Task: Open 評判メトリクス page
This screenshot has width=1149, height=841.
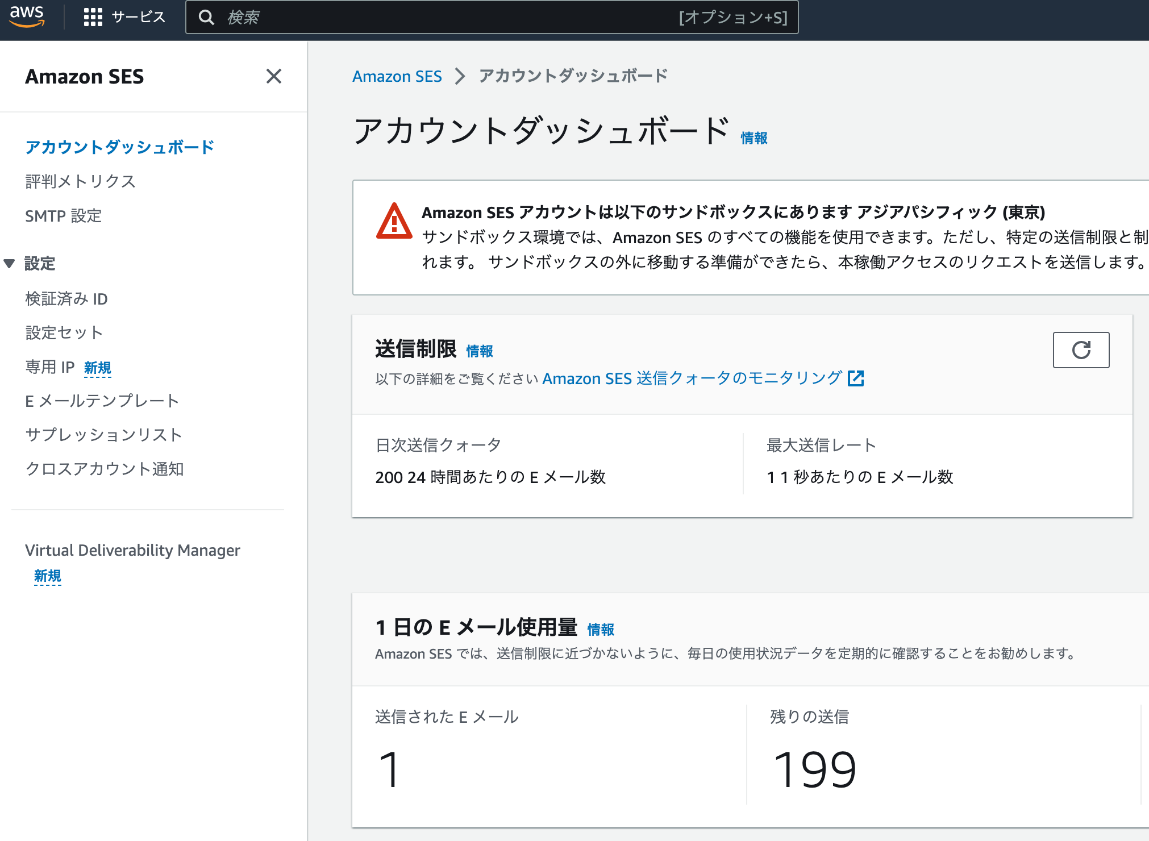Action: point(81,181)
